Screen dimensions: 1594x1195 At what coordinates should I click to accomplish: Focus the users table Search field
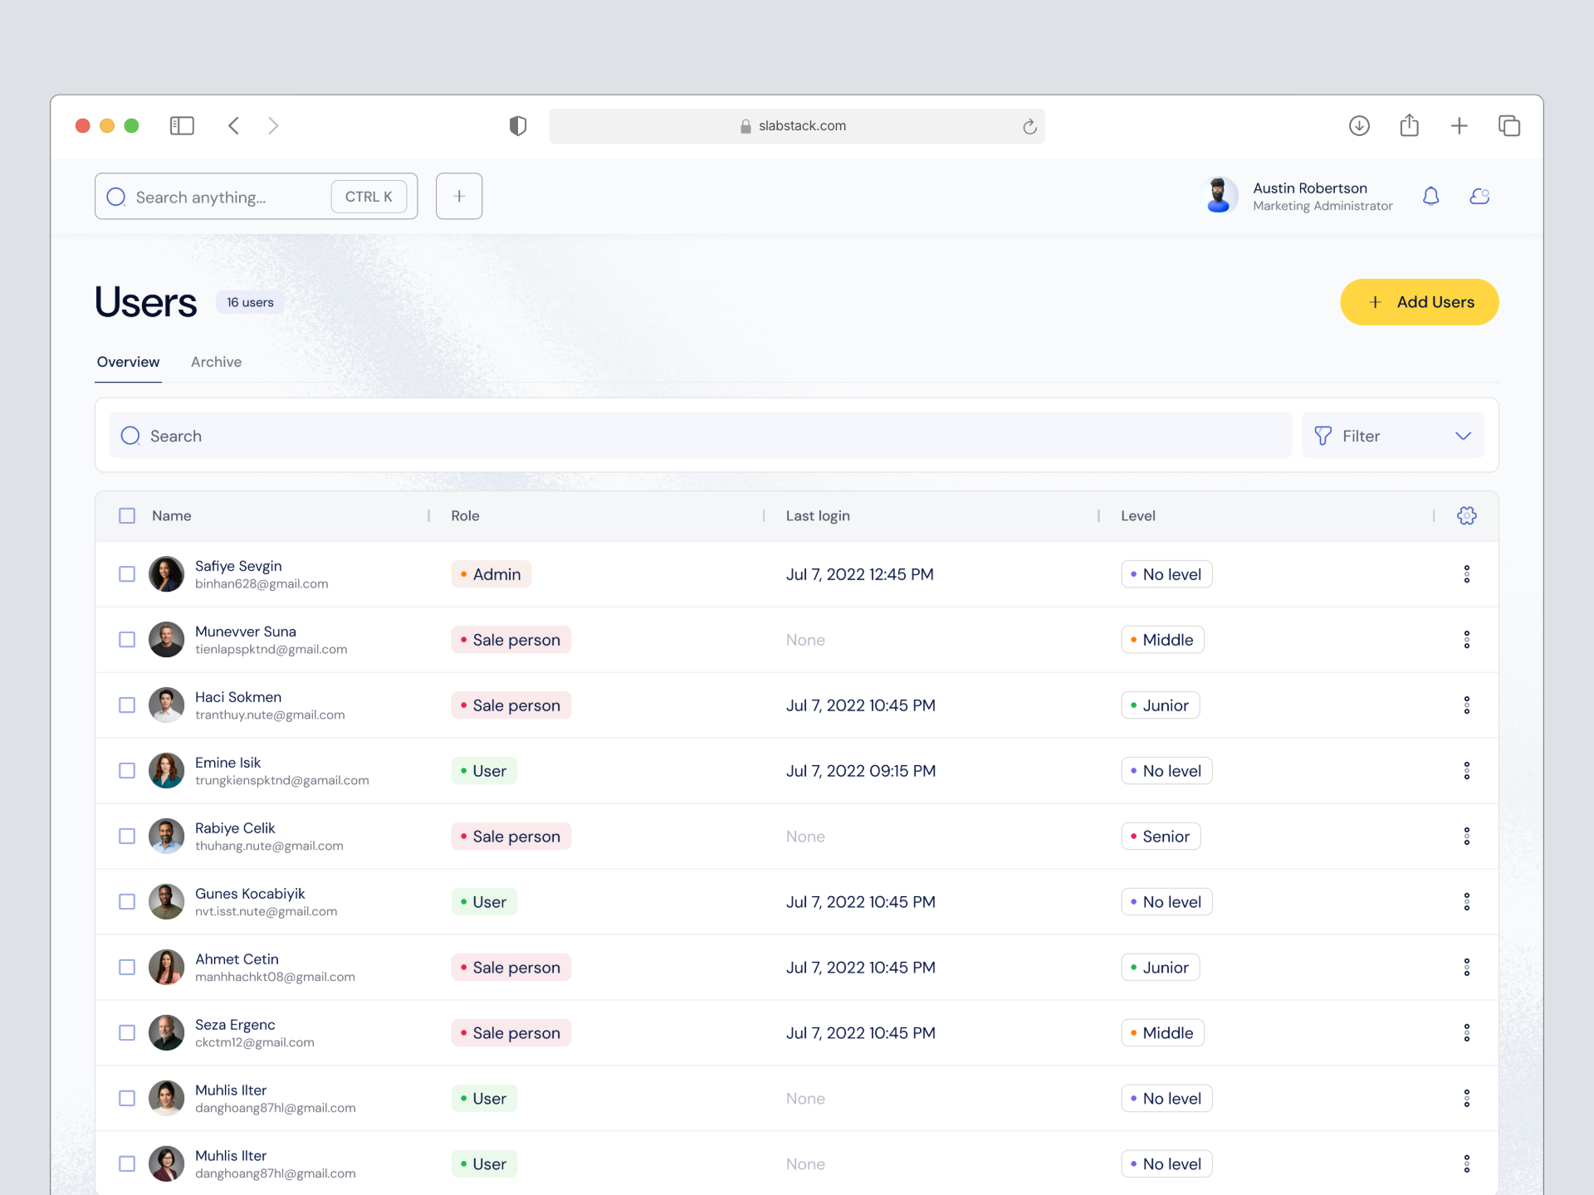tap(700, 435)
